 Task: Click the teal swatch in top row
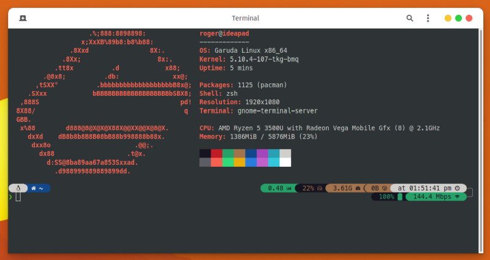coord(274,154)
